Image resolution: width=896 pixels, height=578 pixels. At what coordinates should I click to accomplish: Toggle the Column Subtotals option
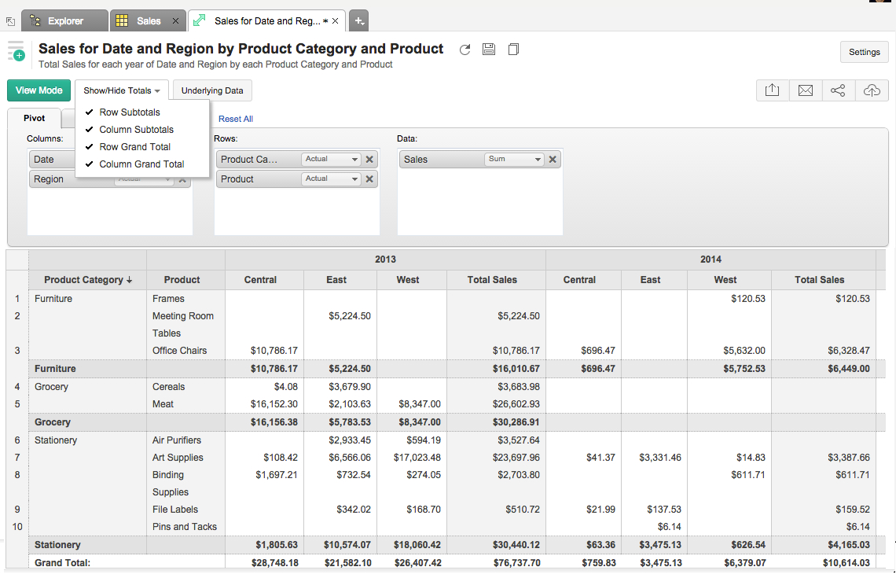[136, 130]
